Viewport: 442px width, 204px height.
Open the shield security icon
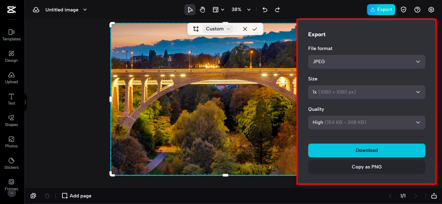pyautogui.click(x=404, y=10)
